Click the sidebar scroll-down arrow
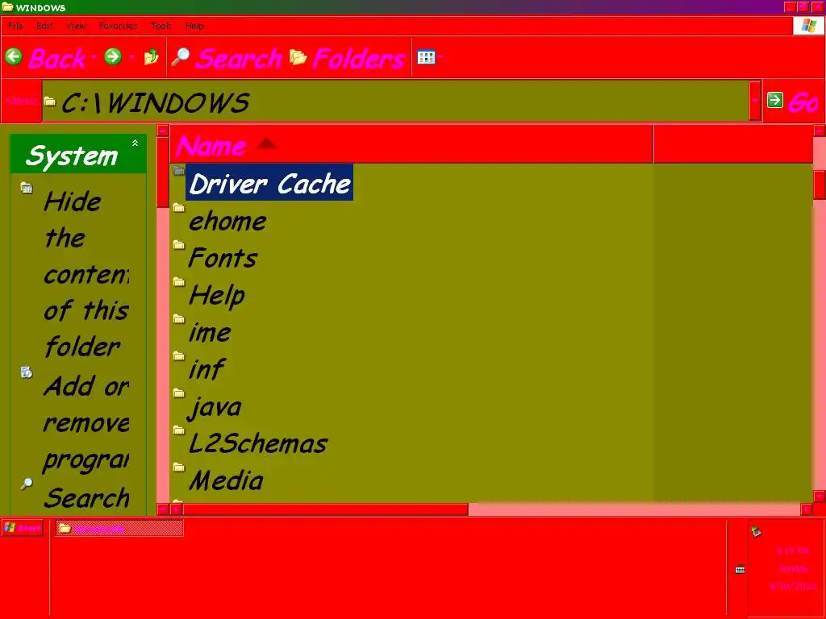The width and height of the screenshot is (826, 619). [x=163, y=509]
